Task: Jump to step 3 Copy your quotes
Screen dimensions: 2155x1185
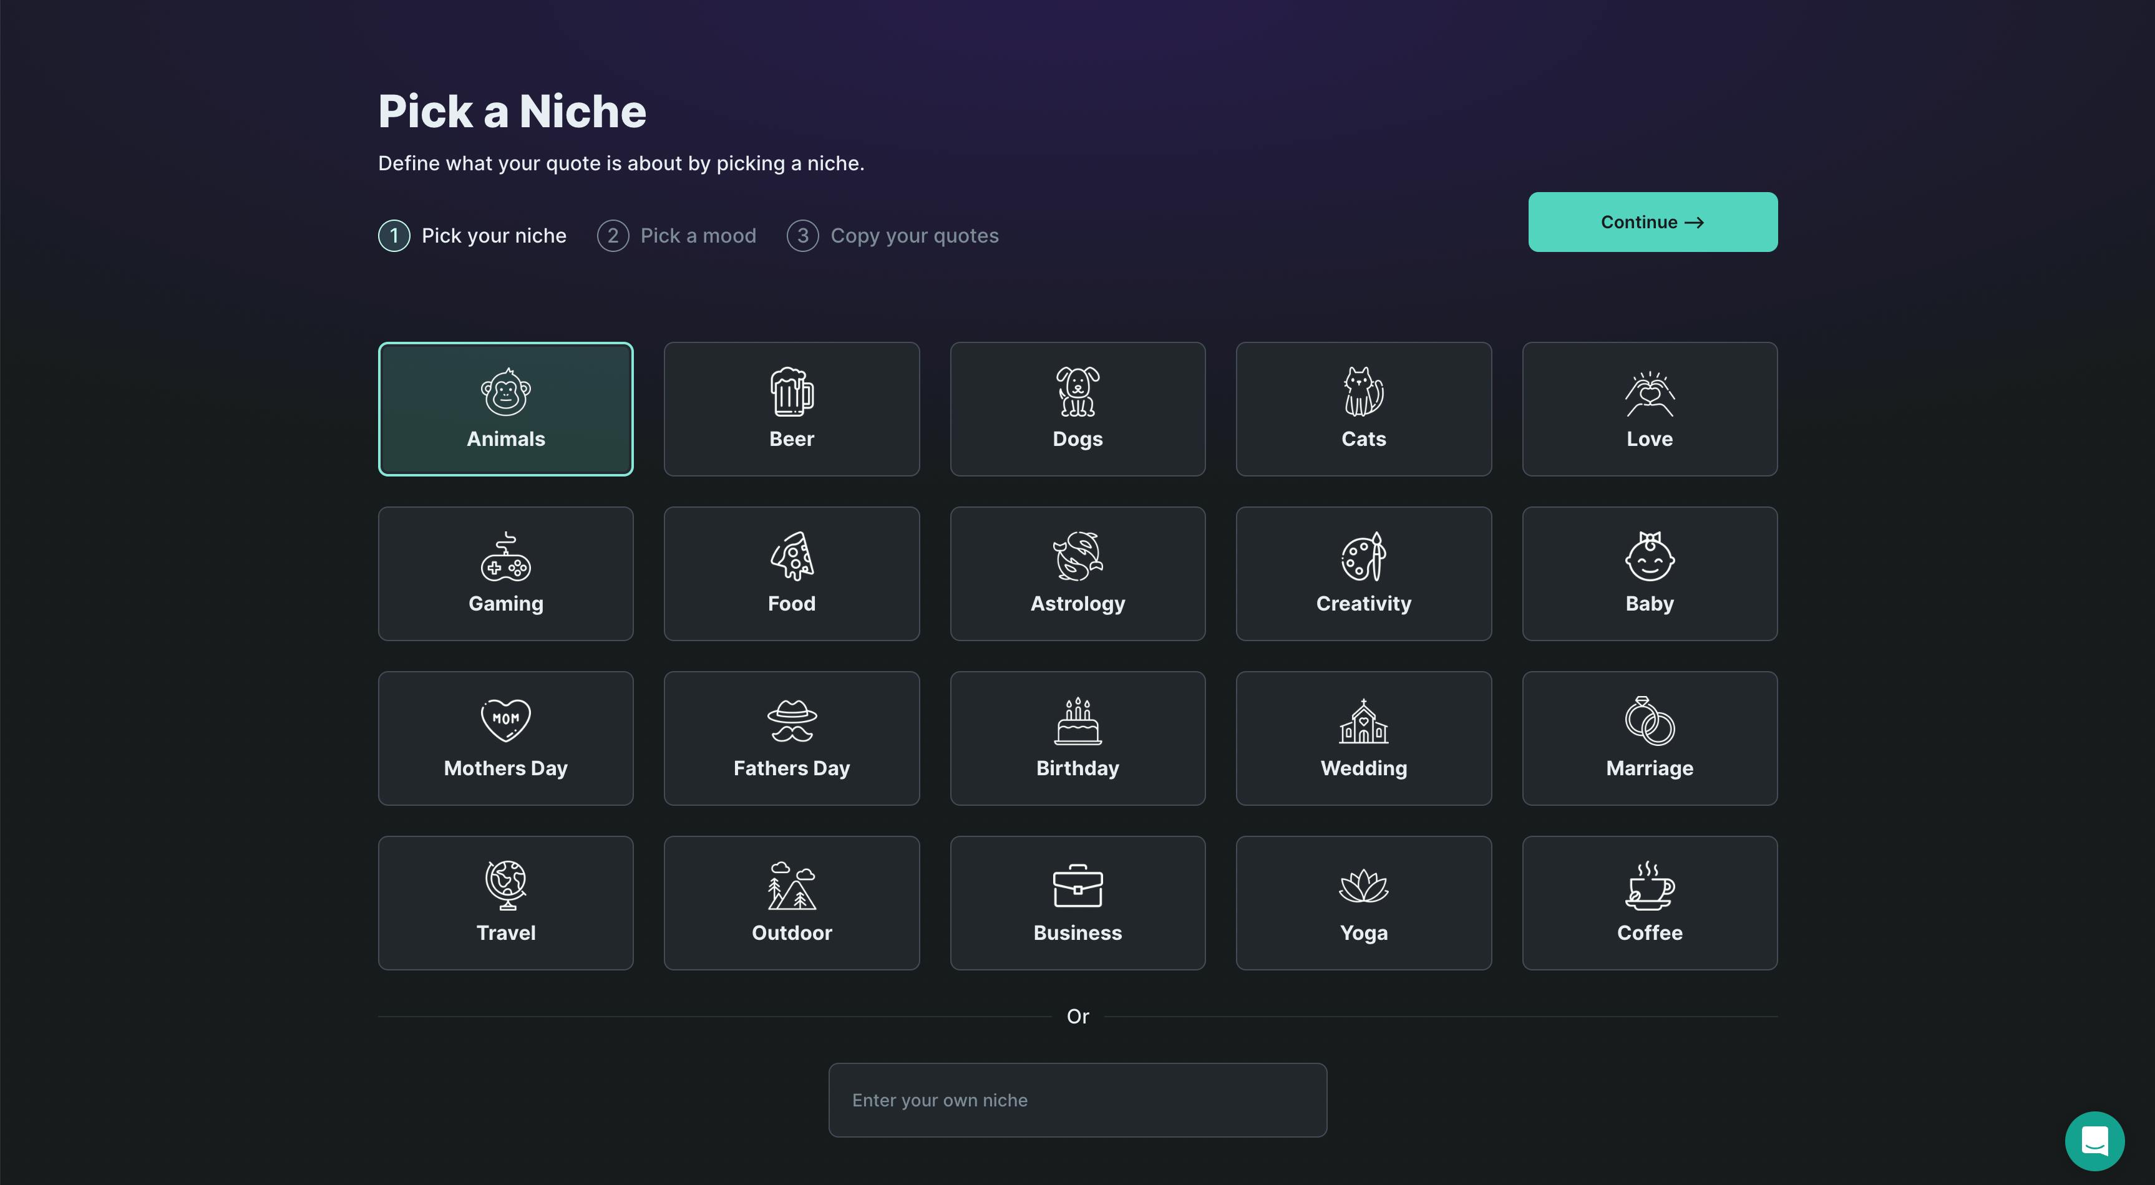Action: pyautogui.click(x=893, y=236)
